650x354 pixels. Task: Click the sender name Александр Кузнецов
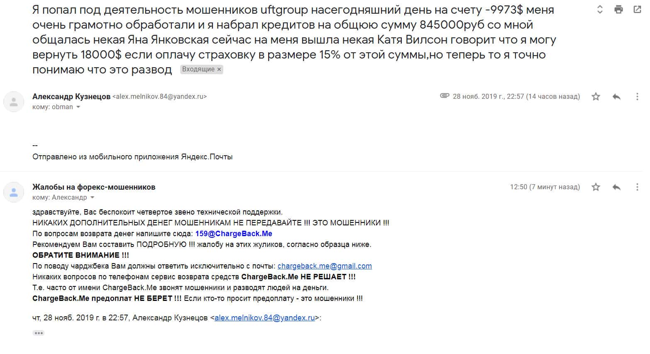coord(71,97)
